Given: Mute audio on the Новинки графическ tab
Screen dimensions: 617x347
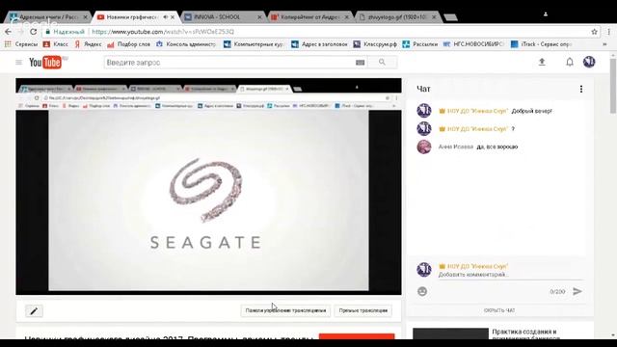Looking at the screenshot, I should click(x=165, y=17).
